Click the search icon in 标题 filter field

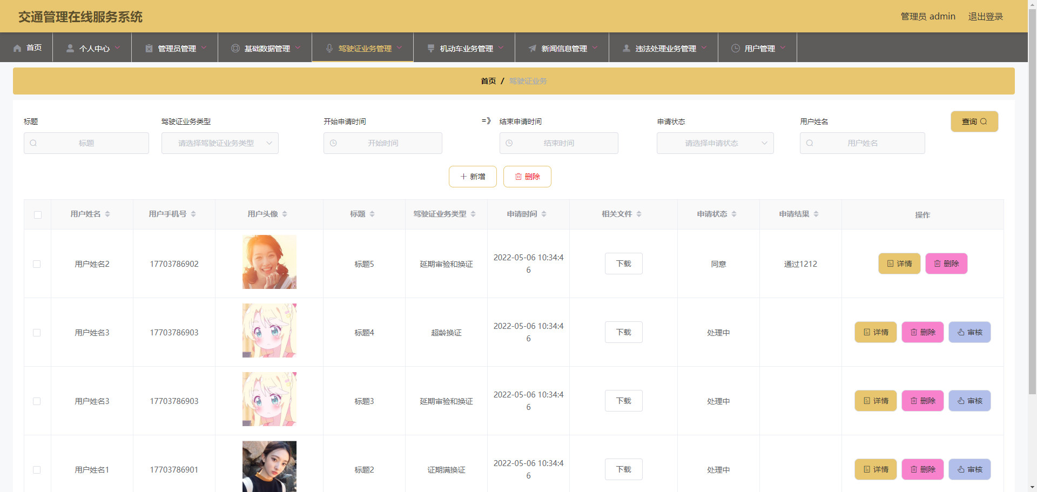pyautogui.click(x=33, y=143)
